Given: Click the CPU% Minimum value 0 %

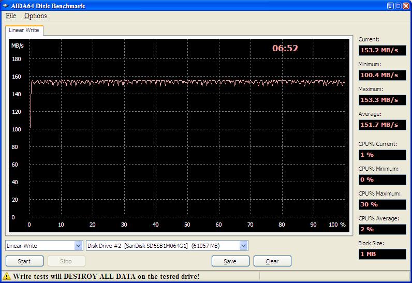Looking at the screenshot, I should [x=382, y=180].
